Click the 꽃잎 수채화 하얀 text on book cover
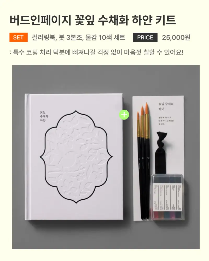 tap(44, 116)
